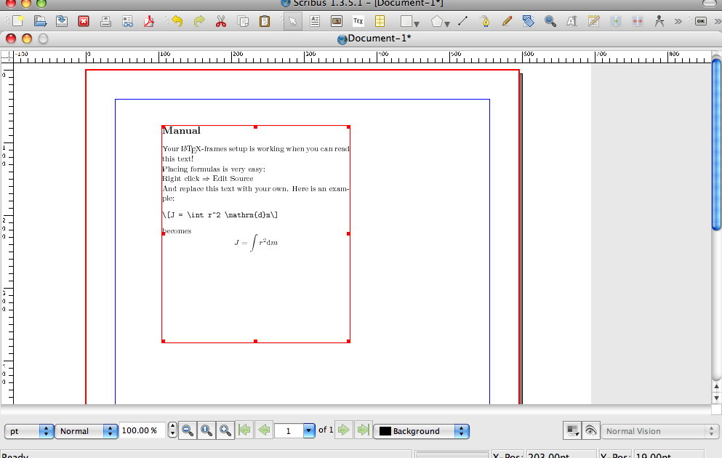
Task: Copy the selected item
Action: (243, 21)
